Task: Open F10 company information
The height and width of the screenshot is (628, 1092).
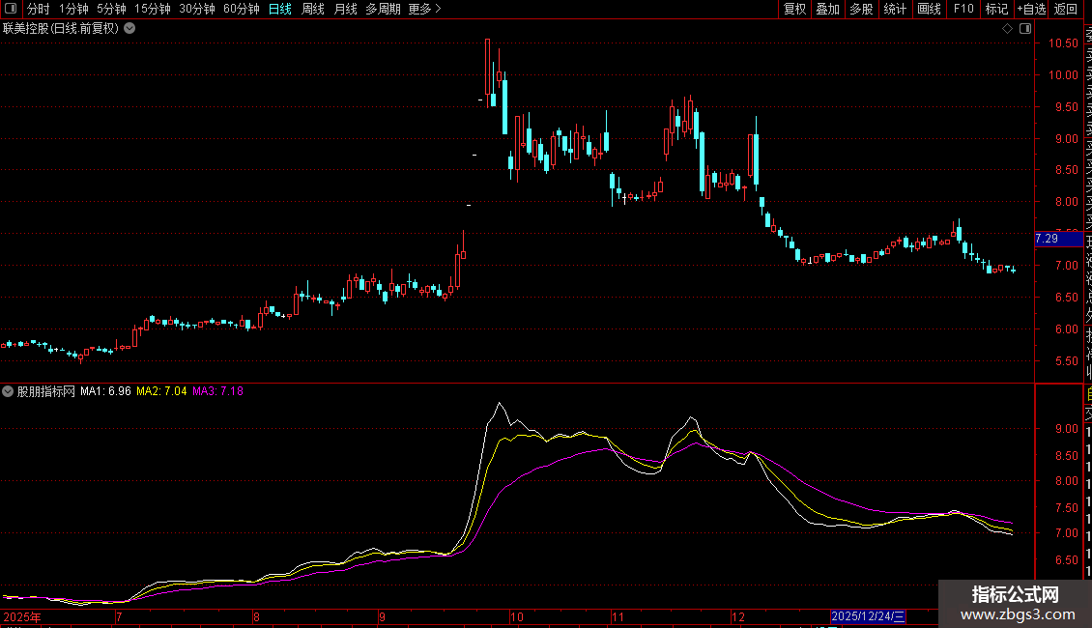Action: [x=963, y=10]
